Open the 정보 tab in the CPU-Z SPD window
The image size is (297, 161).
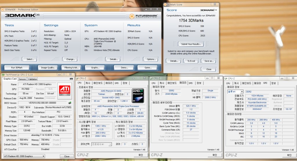274,83
